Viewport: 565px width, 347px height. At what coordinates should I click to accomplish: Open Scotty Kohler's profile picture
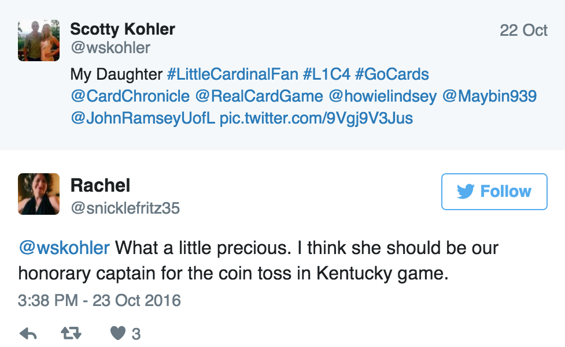pyautogui.click(x=38, y=40)
